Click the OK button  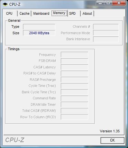pos(112,140)
